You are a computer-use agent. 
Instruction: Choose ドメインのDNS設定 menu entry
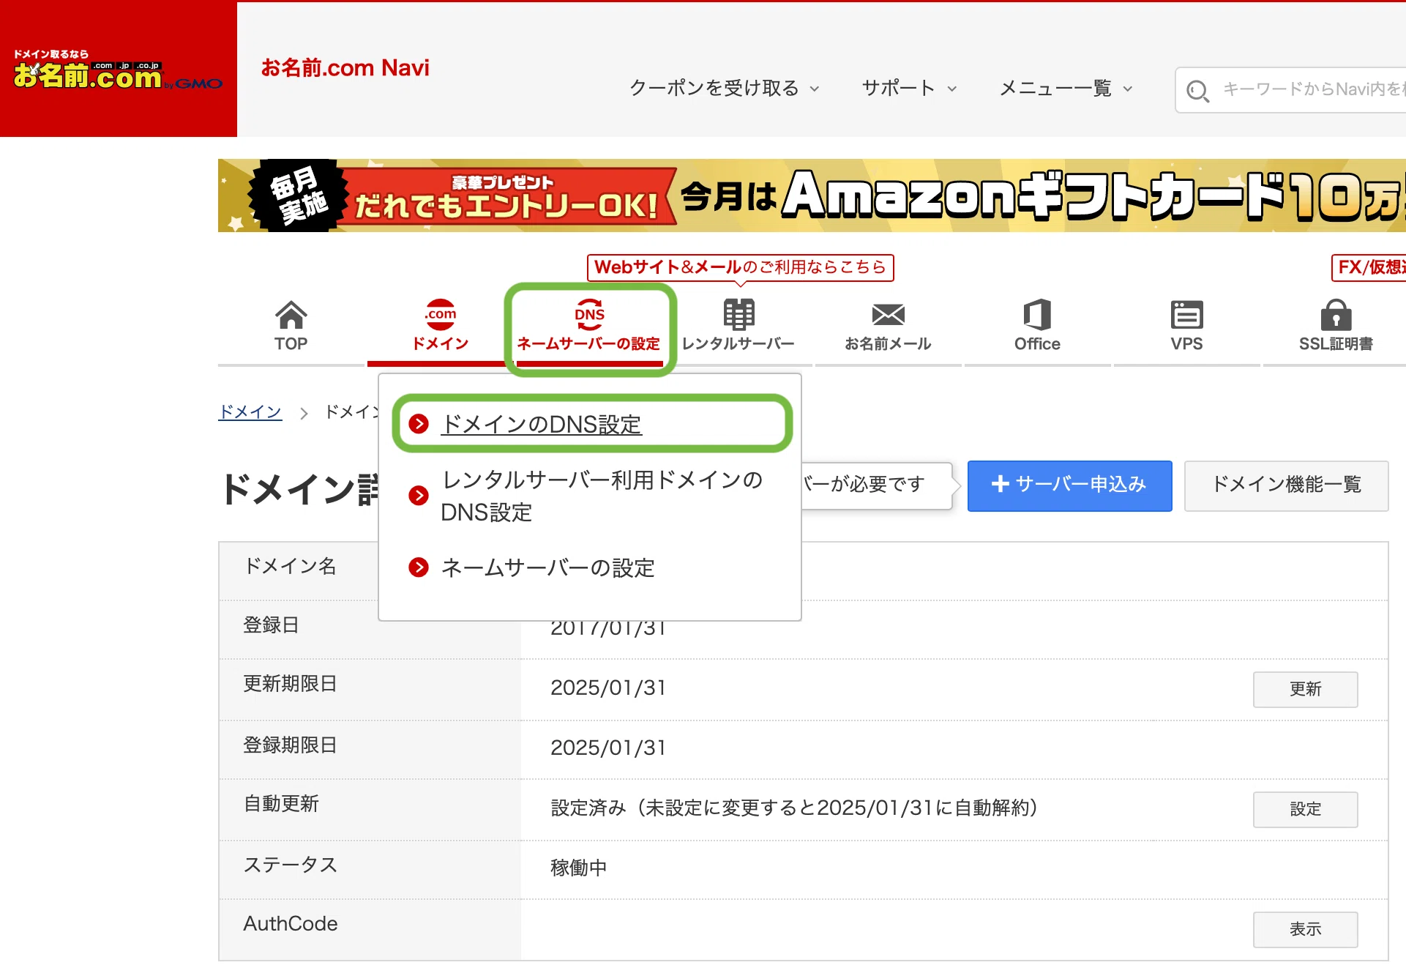pos(541,425)
